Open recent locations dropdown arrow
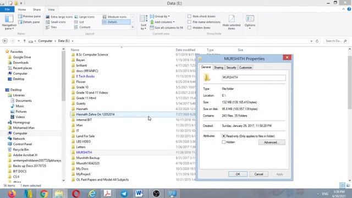 tap(19, 41)
